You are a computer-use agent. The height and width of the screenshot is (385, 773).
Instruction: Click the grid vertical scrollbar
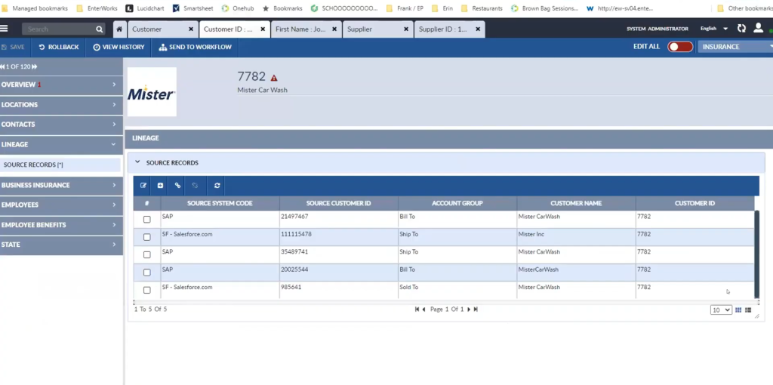pyautogui.click(x=757, y=254)
